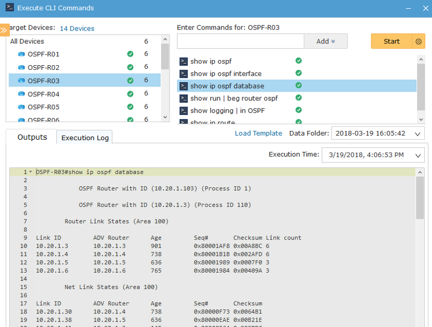Click green check on "show ip ospf database"
Image resolution: width=432 pixels, height=327 pixels.
[298, 85]
